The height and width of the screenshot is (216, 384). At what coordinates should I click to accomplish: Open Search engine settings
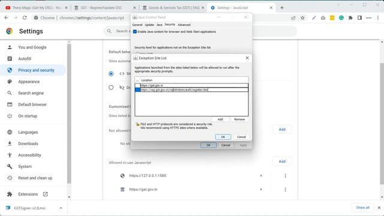coord(31,93)
